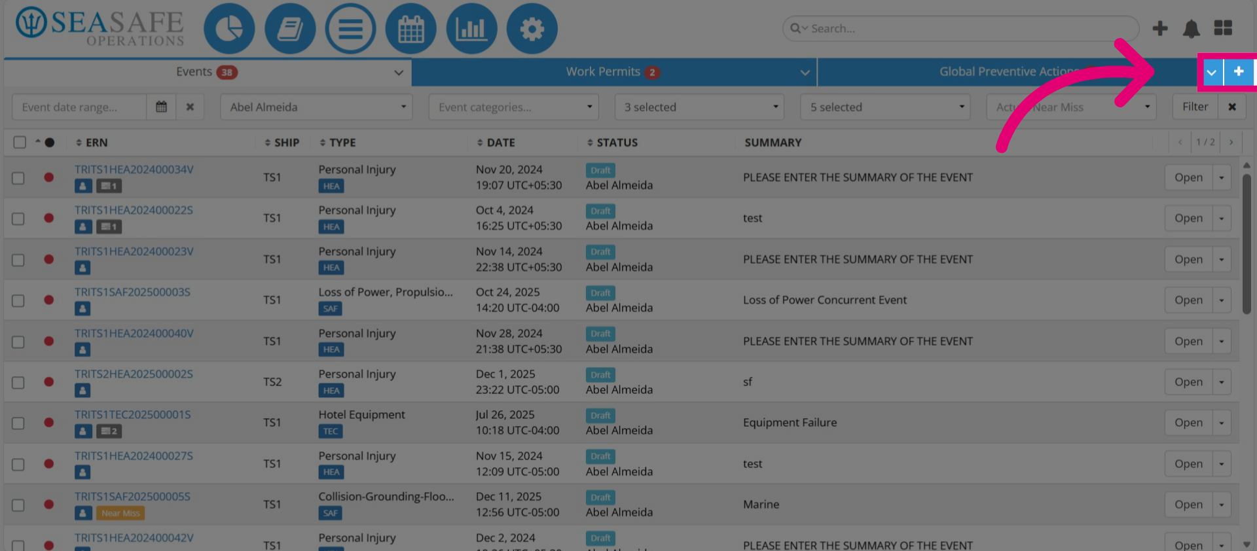
Task: Click the notifications bell icon
Action: click(x=1192, y=28)
